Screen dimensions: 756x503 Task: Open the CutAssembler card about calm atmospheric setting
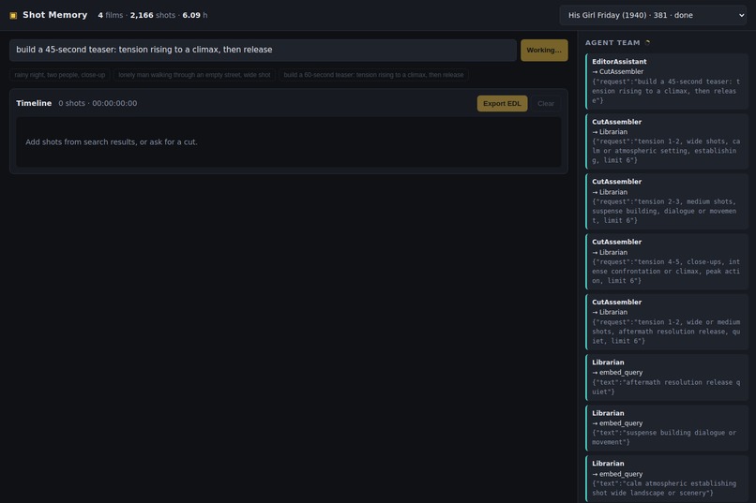[667, 141]
